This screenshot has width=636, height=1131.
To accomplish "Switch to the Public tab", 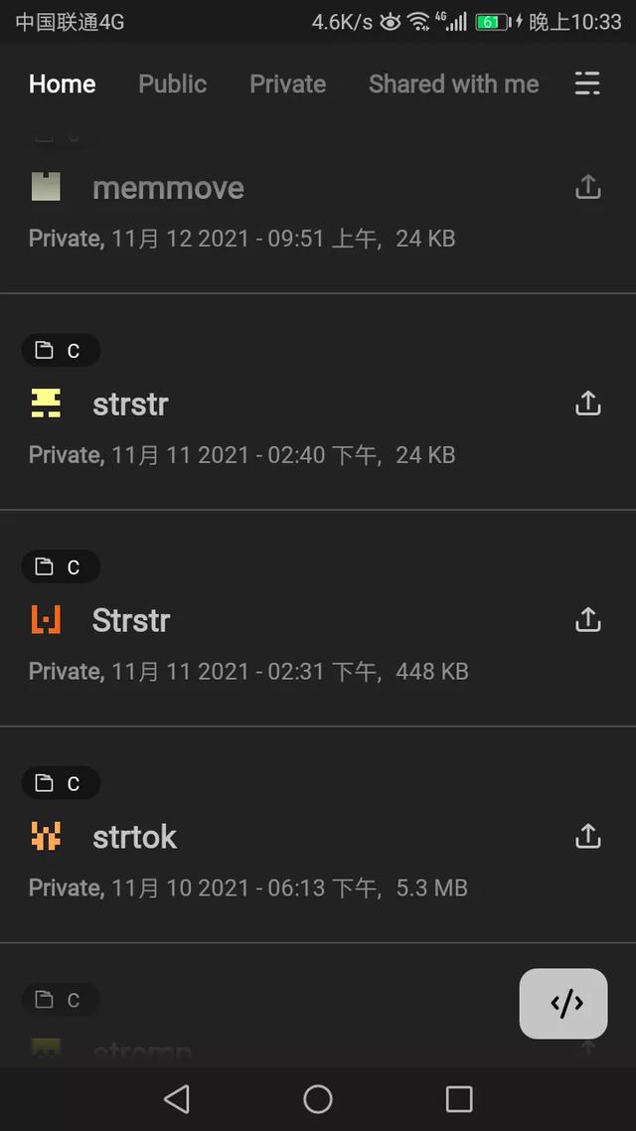I will (x=172, y=83).
